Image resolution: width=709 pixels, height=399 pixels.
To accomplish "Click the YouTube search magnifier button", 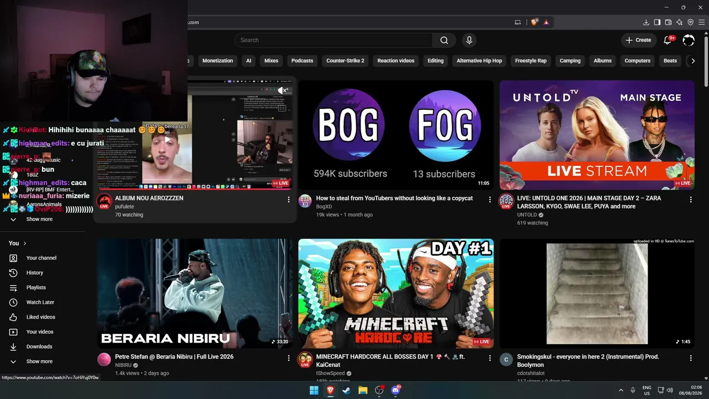I will (x=444, y=40).
